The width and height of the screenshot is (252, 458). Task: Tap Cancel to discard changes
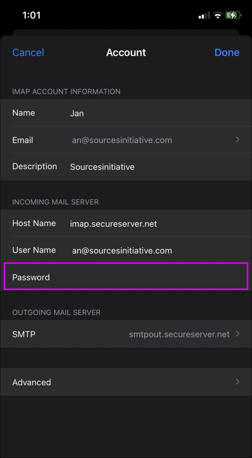point(28,52)
